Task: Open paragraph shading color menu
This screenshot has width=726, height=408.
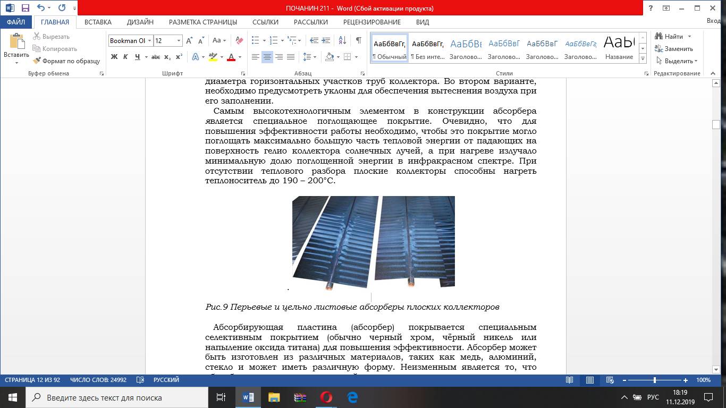Action: [336, 57]
